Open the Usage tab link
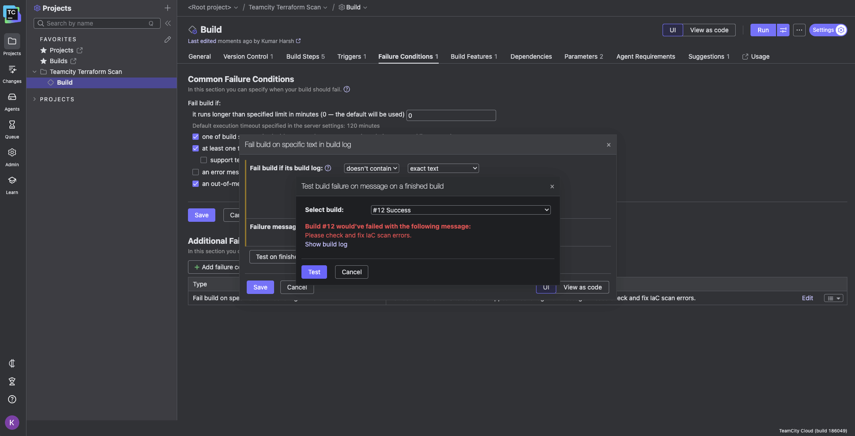Screen dimensions: 855x436 point(756,56)
